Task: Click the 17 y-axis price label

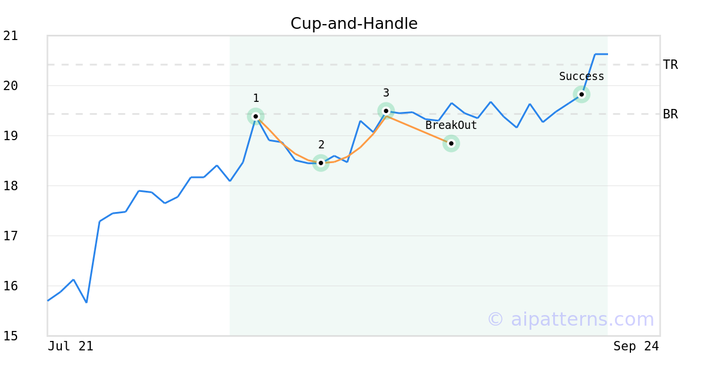Action: point(11,236)
